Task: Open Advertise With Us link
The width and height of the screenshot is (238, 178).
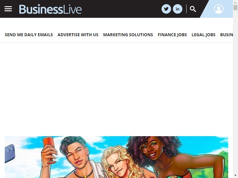Action: pos(78,35)
